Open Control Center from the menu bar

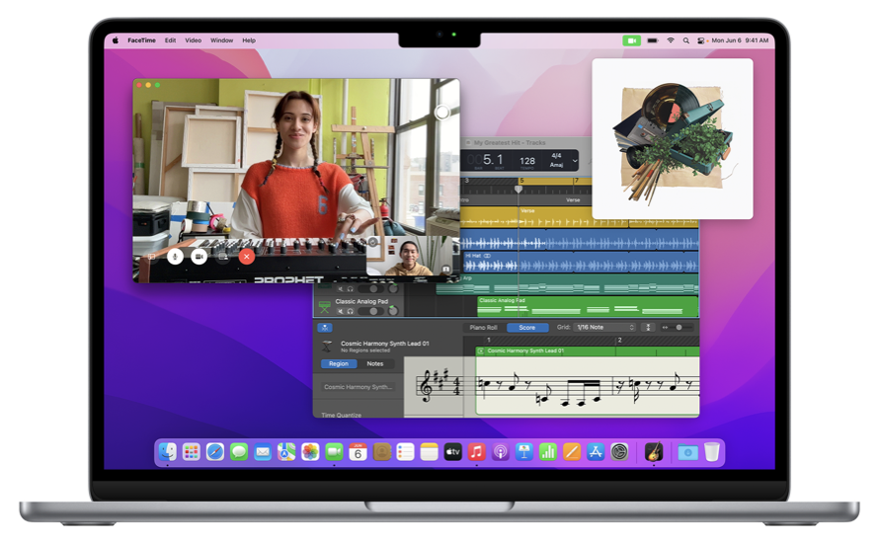(701, 40)
